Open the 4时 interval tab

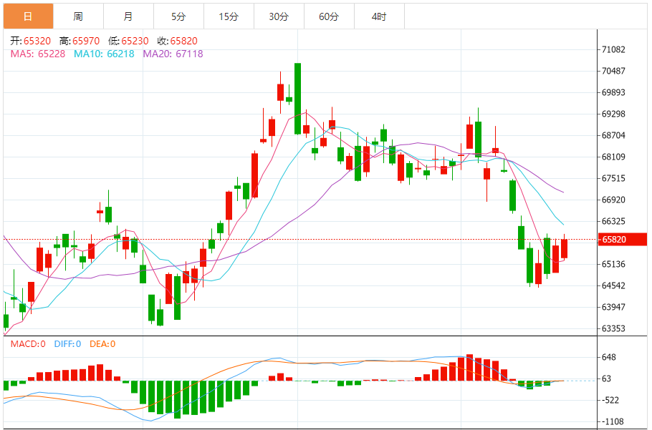(379, 16)
